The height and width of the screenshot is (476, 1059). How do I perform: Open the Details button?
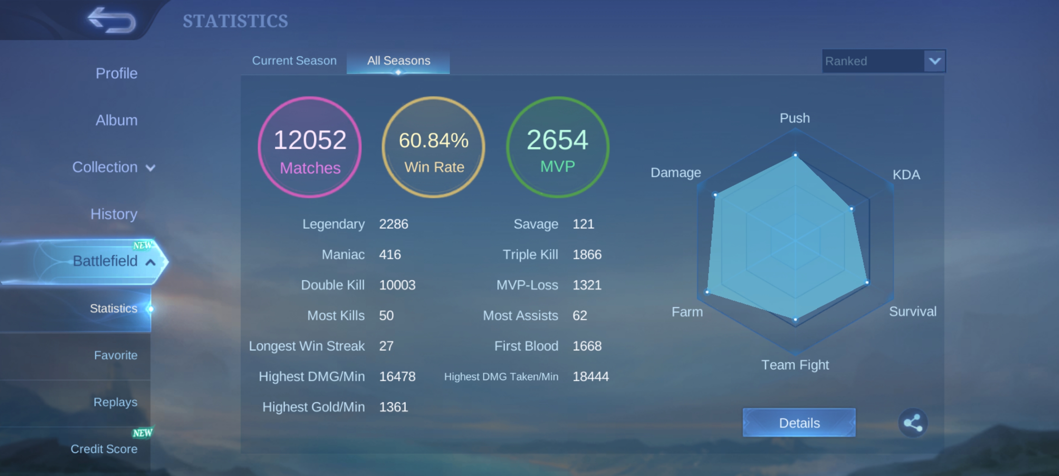(x=799, y=423)
